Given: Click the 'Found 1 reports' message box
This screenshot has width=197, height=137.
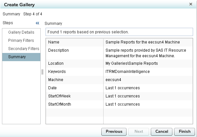Looking at the screenshot, I should click(x=119, y=32).
